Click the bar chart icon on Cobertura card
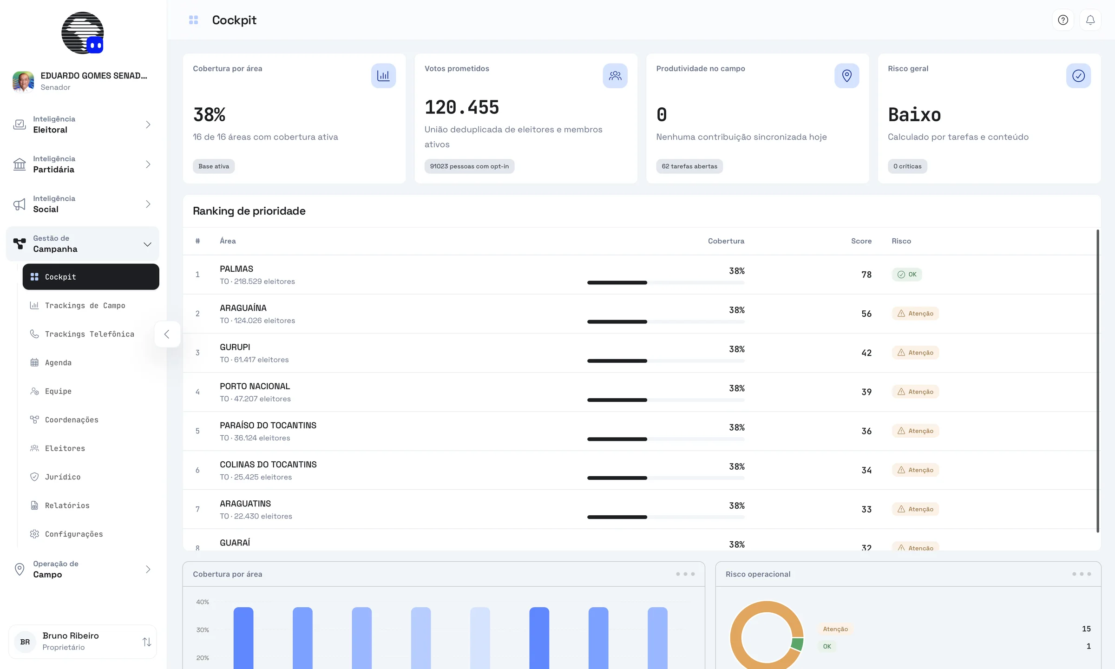Viewport: 1115px width, 669px height. pos(383,76)
